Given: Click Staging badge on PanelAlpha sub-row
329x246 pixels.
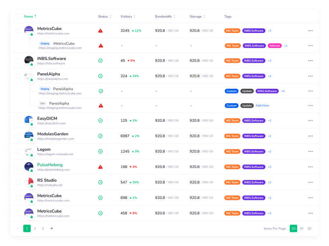Looking at the screenshot, I should click(45, 89).
